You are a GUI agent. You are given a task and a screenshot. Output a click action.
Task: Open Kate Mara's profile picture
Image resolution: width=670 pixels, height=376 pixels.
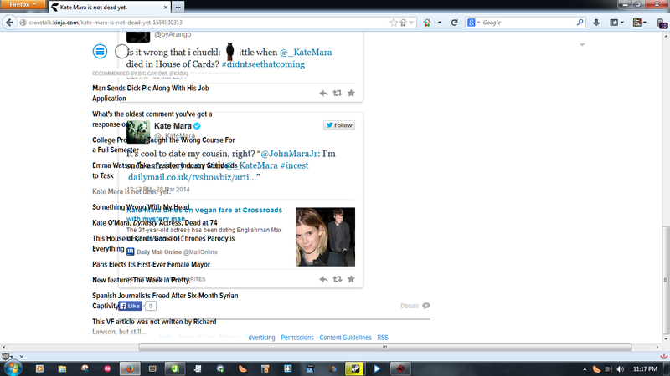click(x=138, y=132)
